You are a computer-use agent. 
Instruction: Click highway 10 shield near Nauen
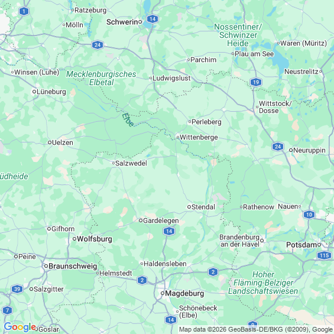tap(309, 215)
